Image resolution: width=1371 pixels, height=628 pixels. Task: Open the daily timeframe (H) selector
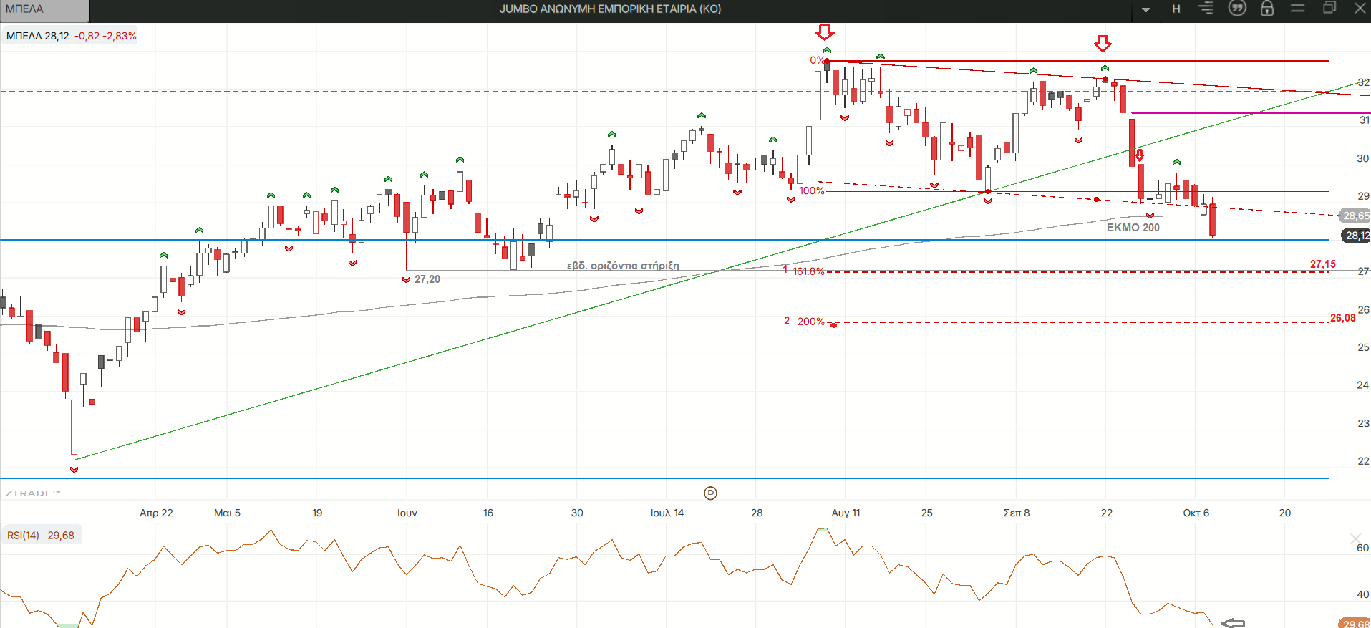click(1176, 9)
